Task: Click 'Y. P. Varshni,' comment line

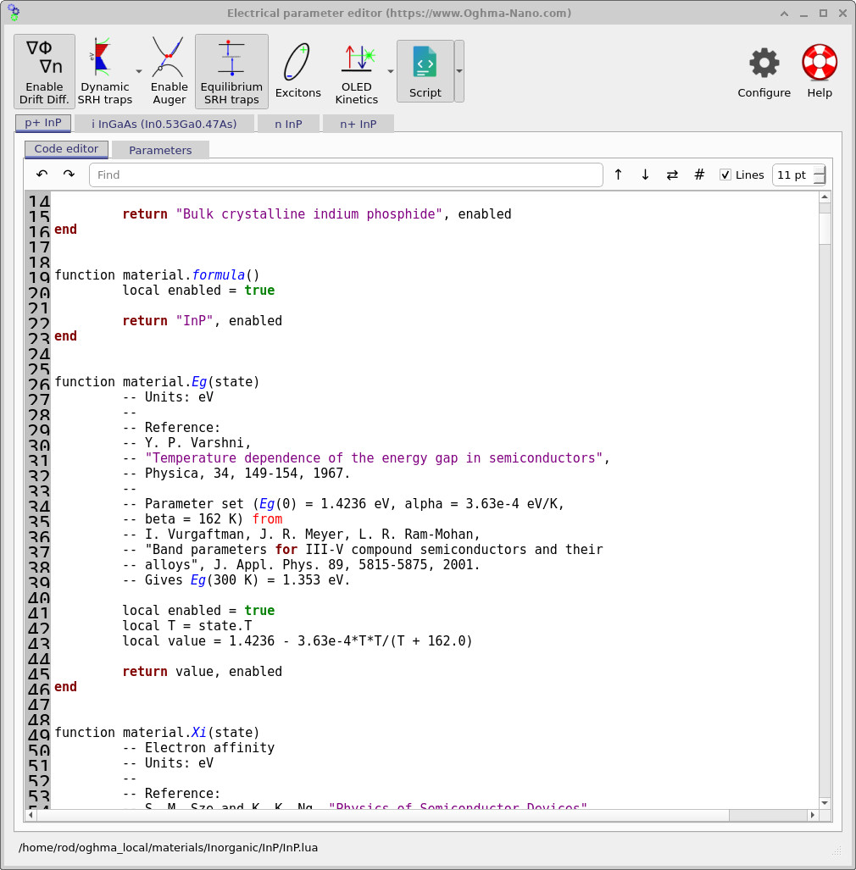Action: pos(187,443)
